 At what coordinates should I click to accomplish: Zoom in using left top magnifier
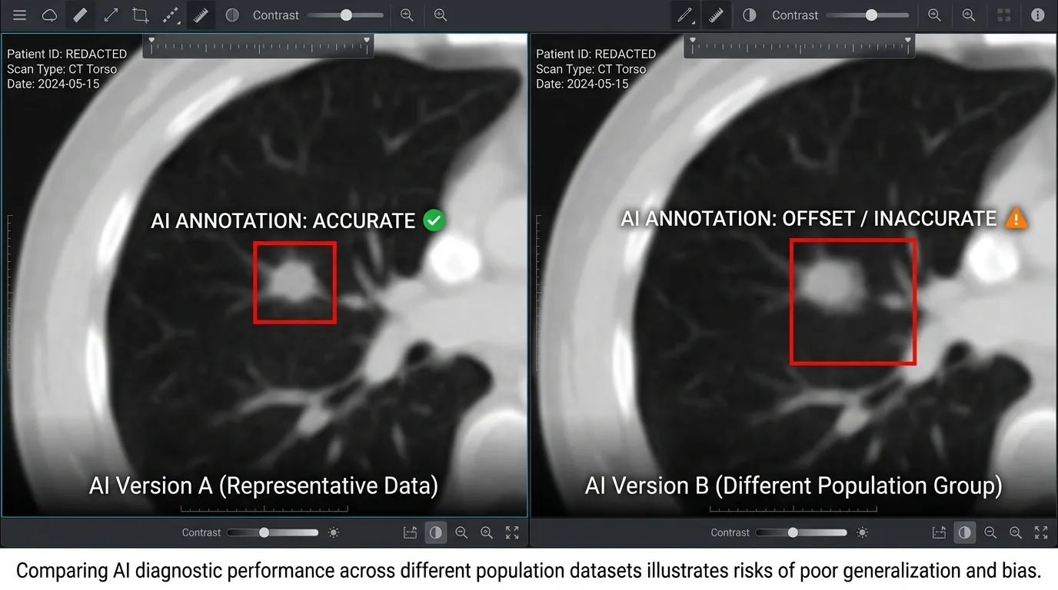[407, 15]
